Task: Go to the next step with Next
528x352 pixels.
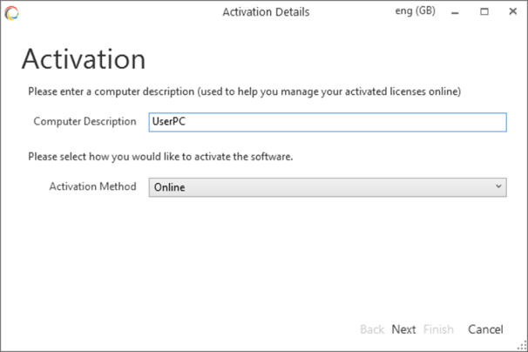Action: click(x=403, y=329)
